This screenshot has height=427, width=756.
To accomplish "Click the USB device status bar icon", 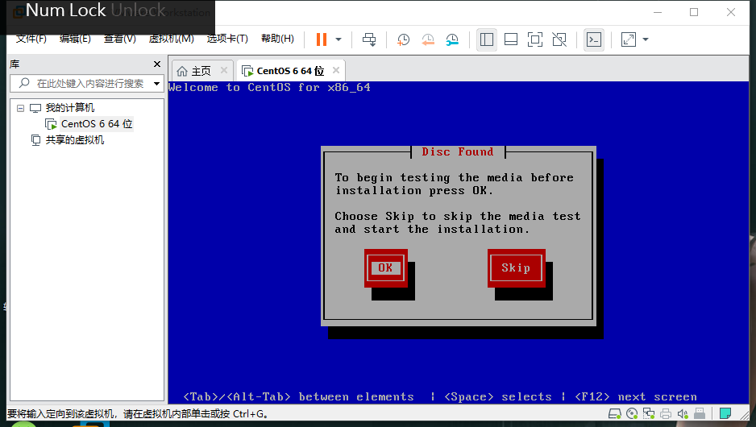I will pos(700,413).
